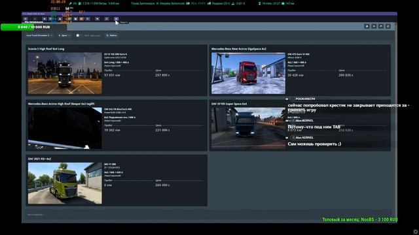Toggle the round switch beside the filter field
419x235 pixels.
pos(78,35)
